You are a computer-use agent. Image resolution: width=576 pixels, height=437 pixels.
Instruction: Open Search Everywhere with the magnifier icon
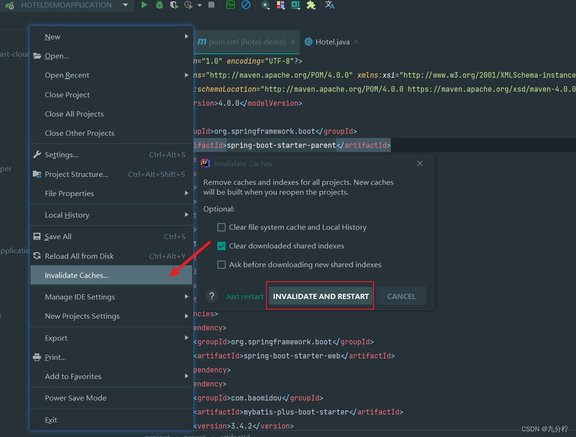[266, 6]
